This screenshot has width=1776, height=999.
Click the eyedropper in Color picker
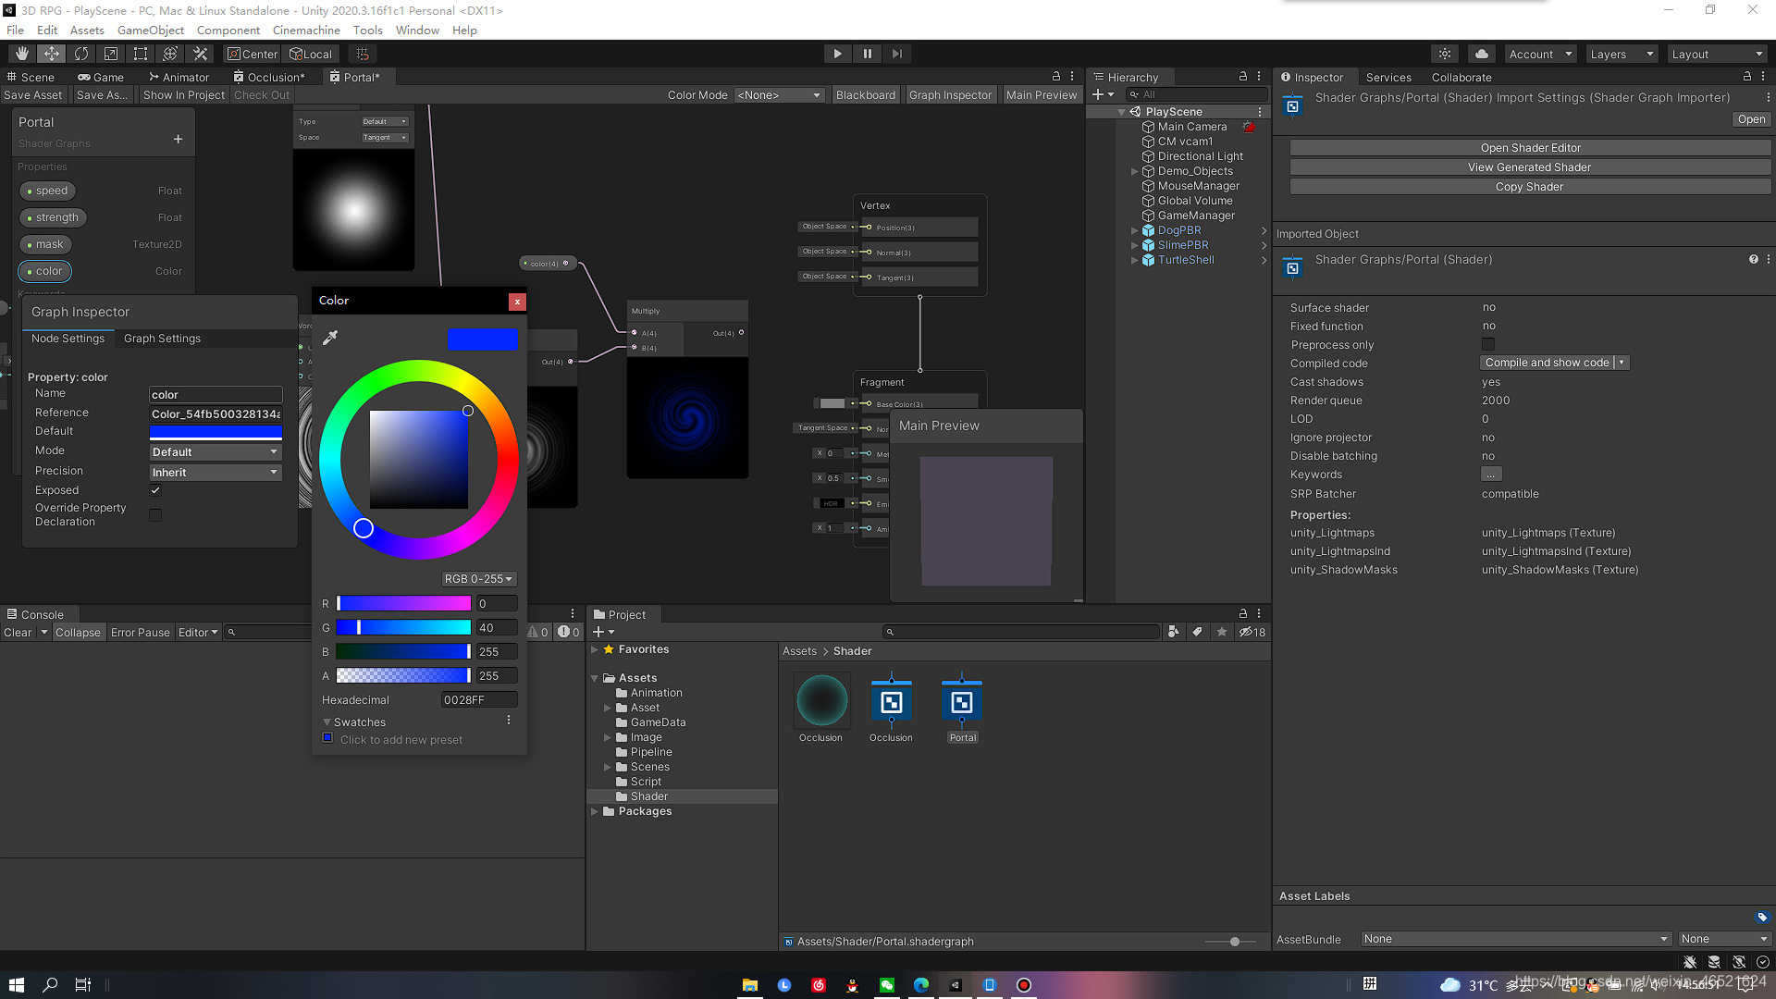330,338
